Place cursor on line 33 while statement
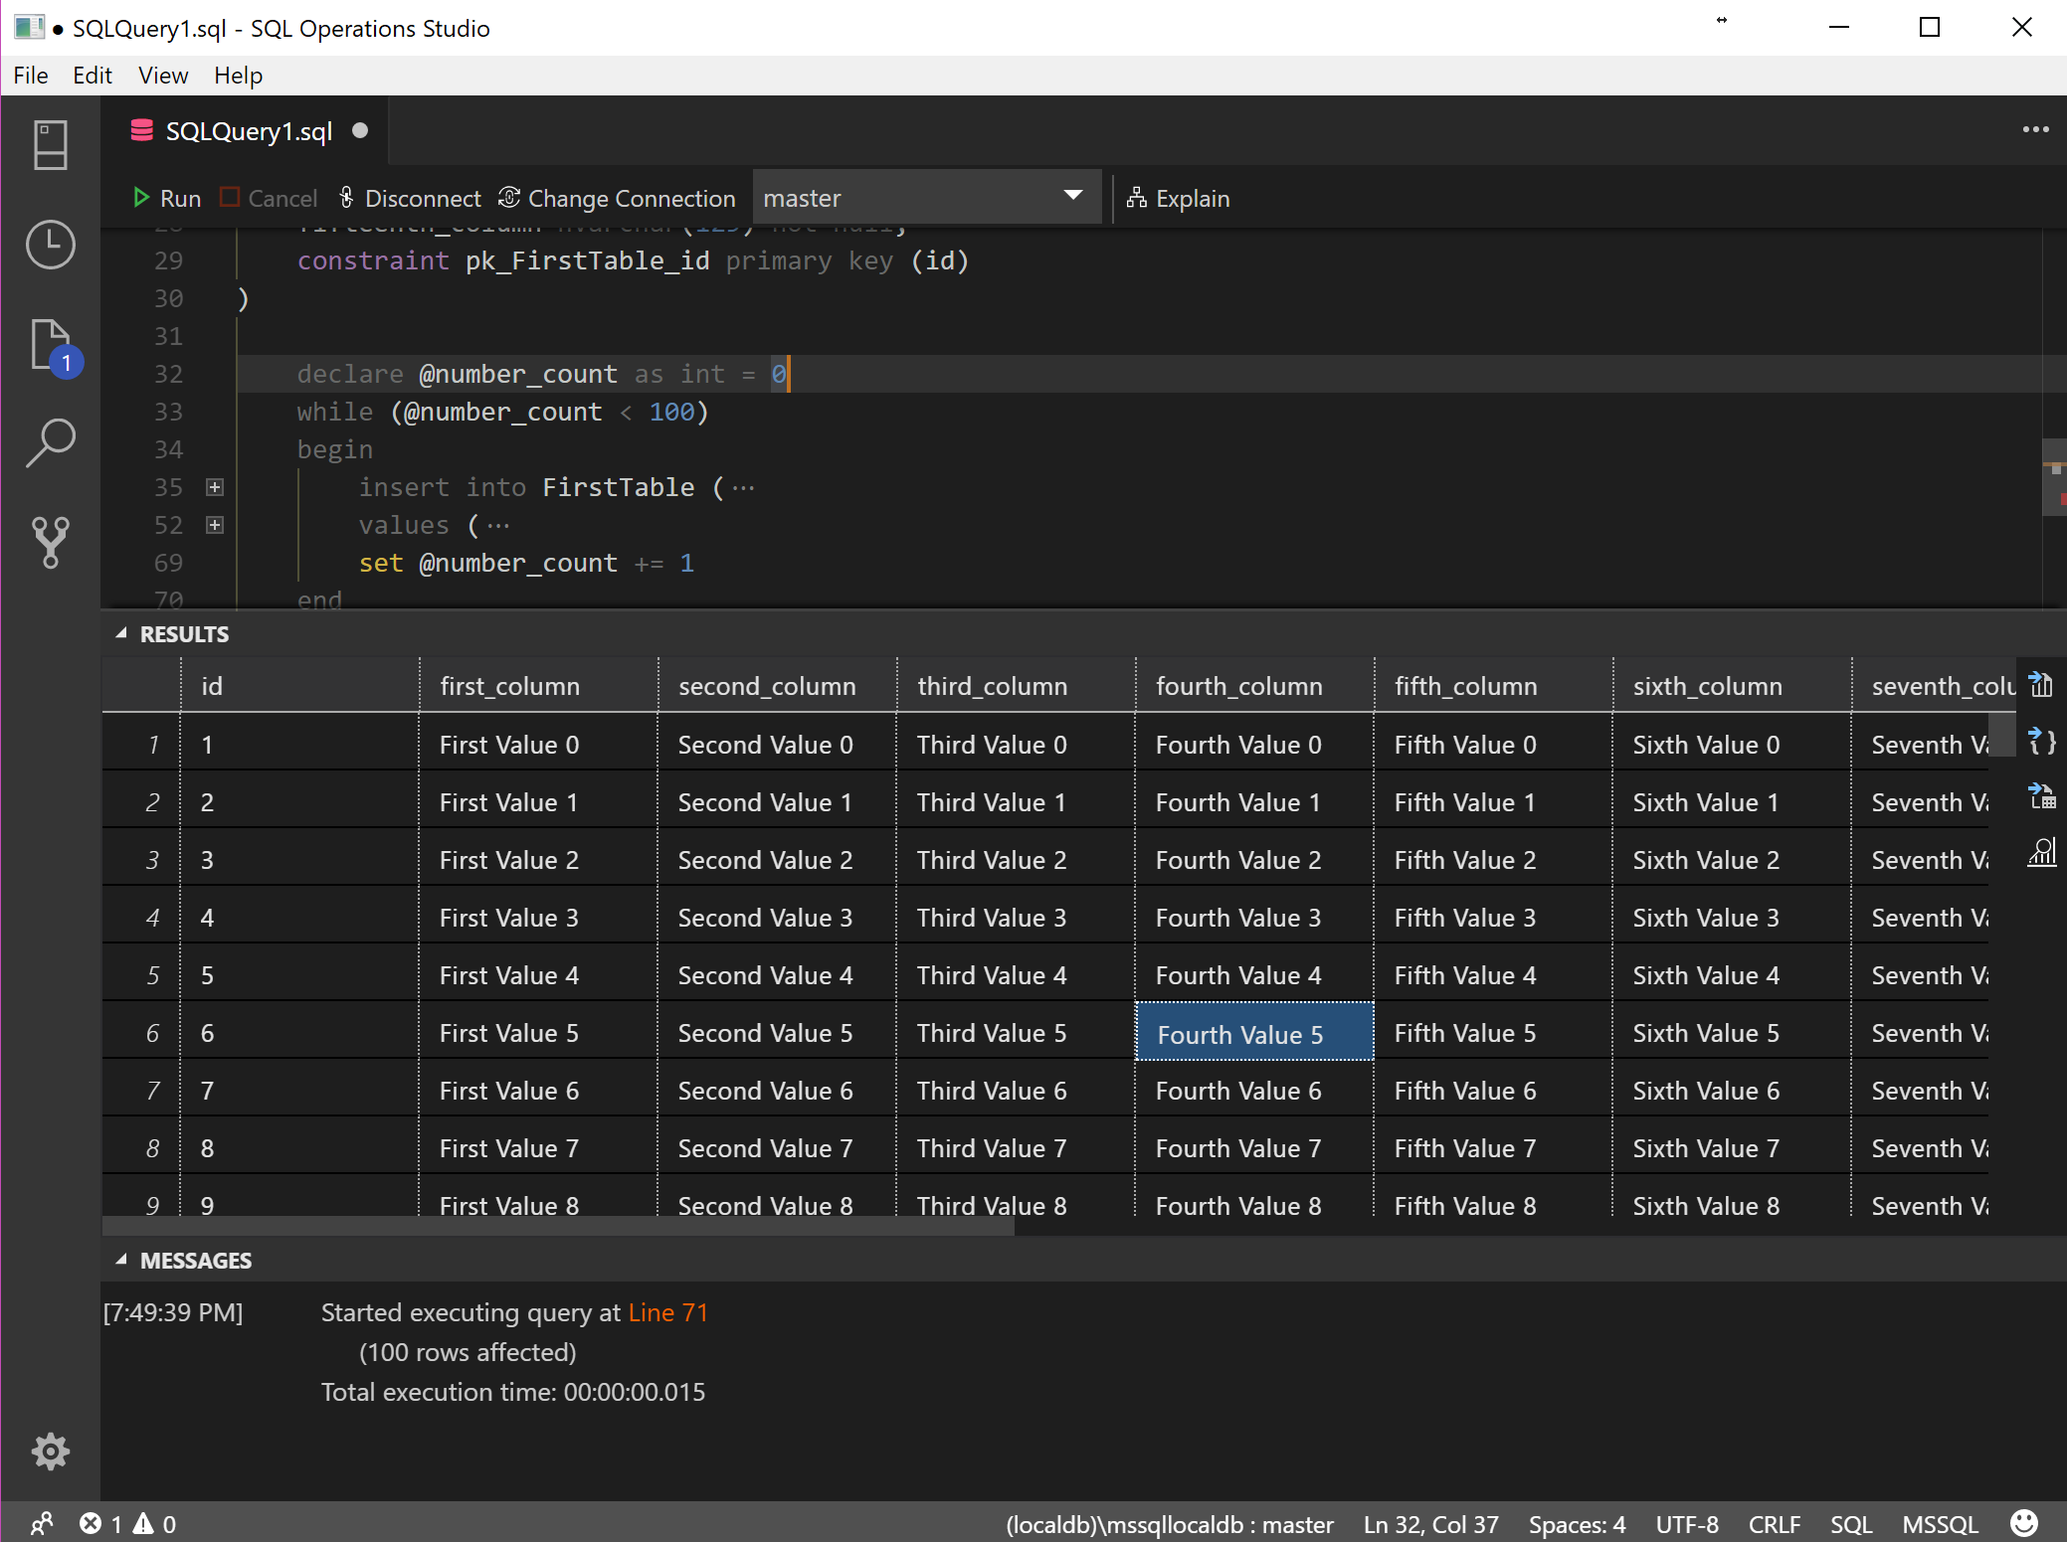This screenshot has height=1542, width=2067. point(502,412)
